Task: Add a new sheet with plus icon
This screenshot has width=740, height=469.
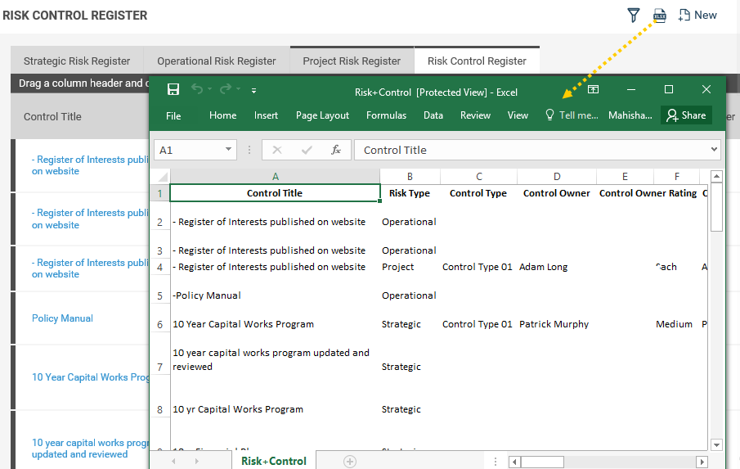Action: [350, 462]
